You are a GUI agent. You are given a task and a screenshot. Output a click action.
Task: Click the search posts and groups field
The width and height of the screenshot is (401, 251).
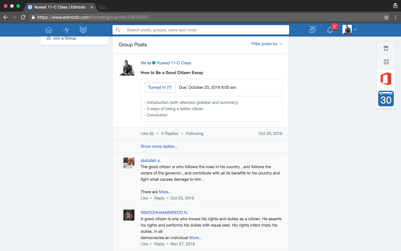[205, 30]
